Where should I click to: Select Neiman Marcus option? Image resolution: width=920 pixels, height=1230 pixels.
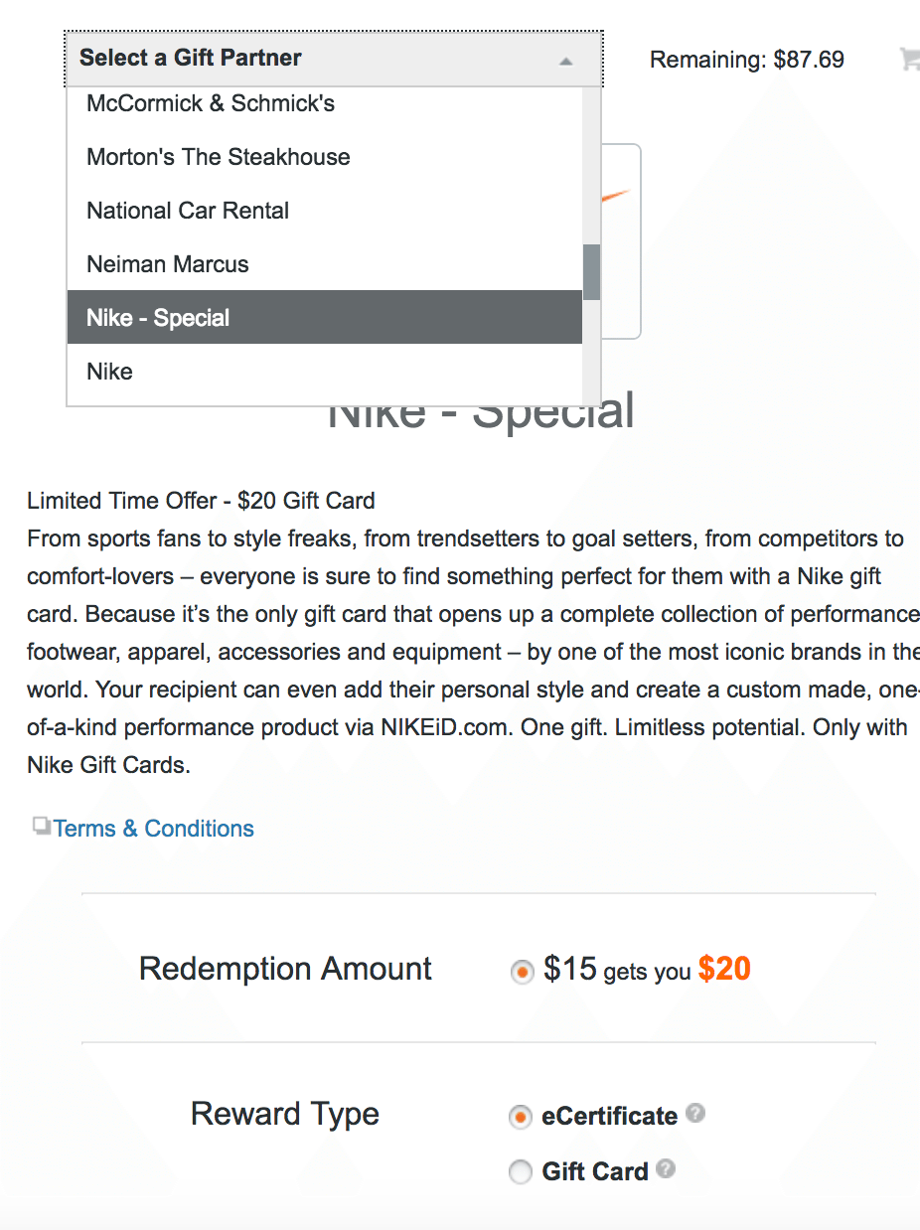click(168, 264)
